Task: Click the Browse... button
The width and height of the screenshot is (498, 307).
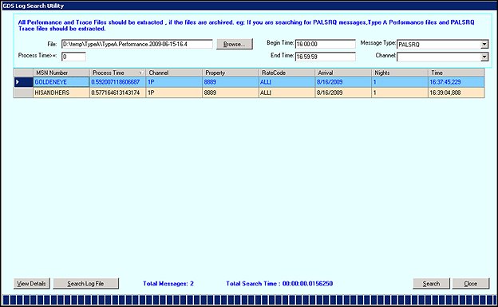Action: 235,44
